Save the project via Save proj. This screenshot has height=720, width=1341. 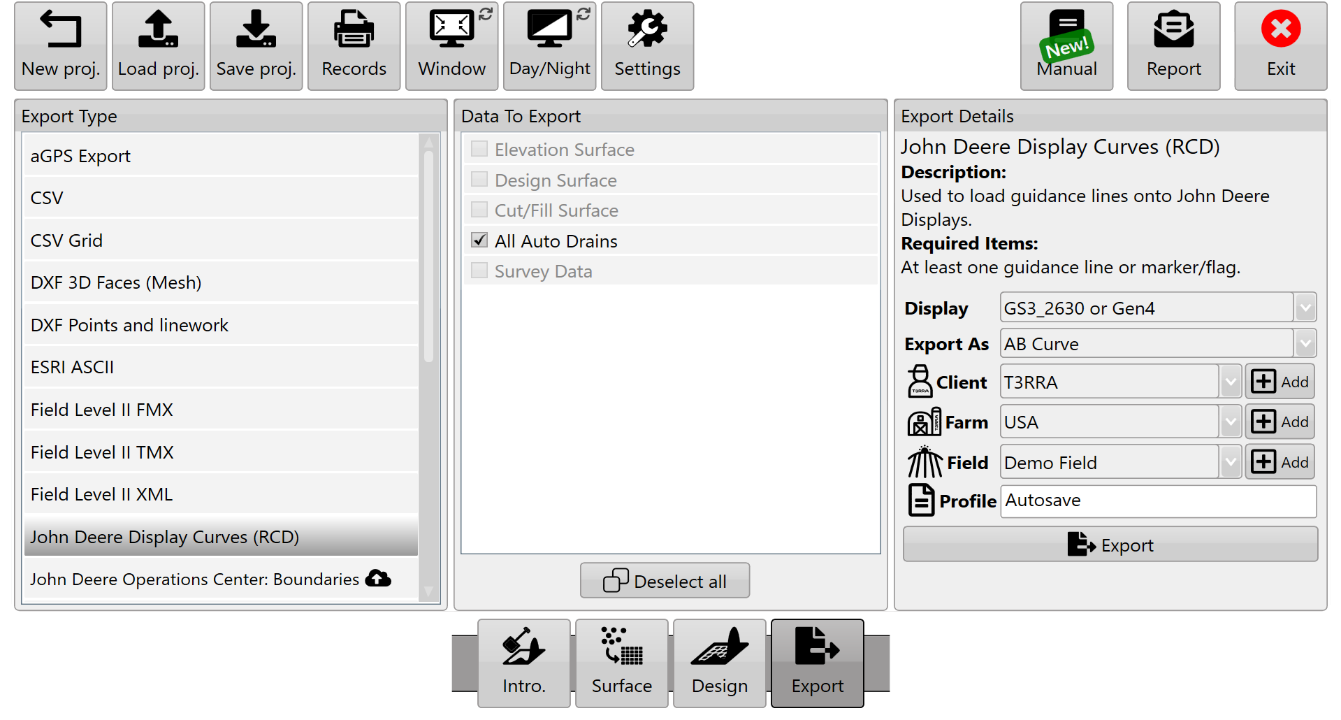click(x=256, y=46)
